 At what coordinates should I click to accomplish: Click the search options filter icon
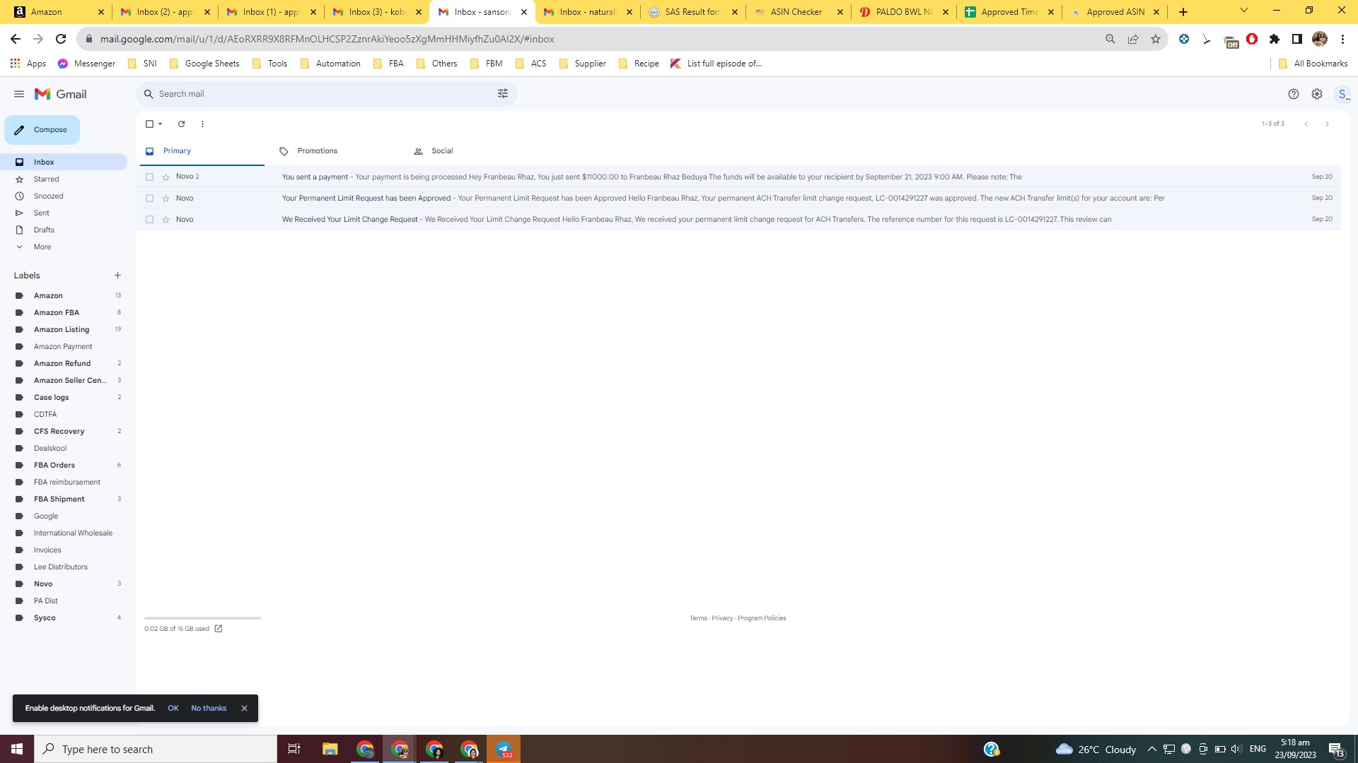click(x=503, y=94)
